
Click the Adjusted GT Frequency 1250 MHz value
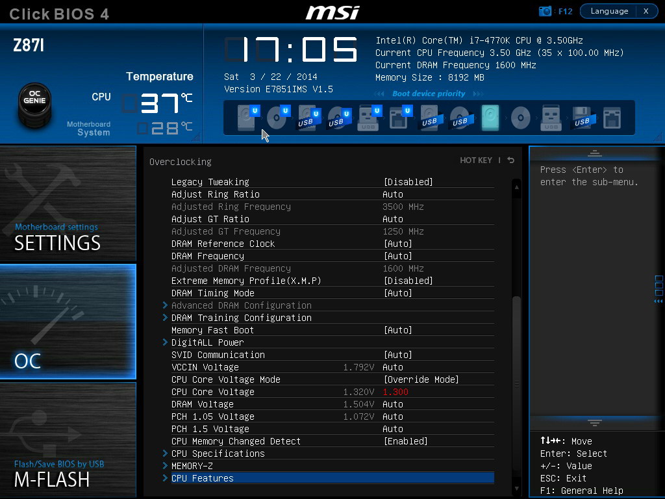[x=403, y=231]
